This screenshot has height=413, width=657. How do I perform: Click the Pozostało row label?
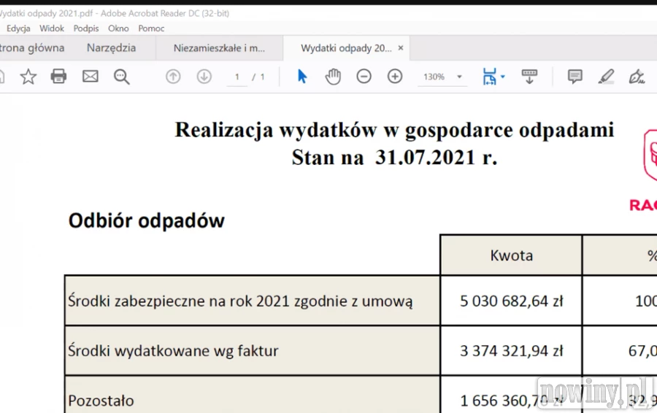pyautogui.click(x=101, y=401)
